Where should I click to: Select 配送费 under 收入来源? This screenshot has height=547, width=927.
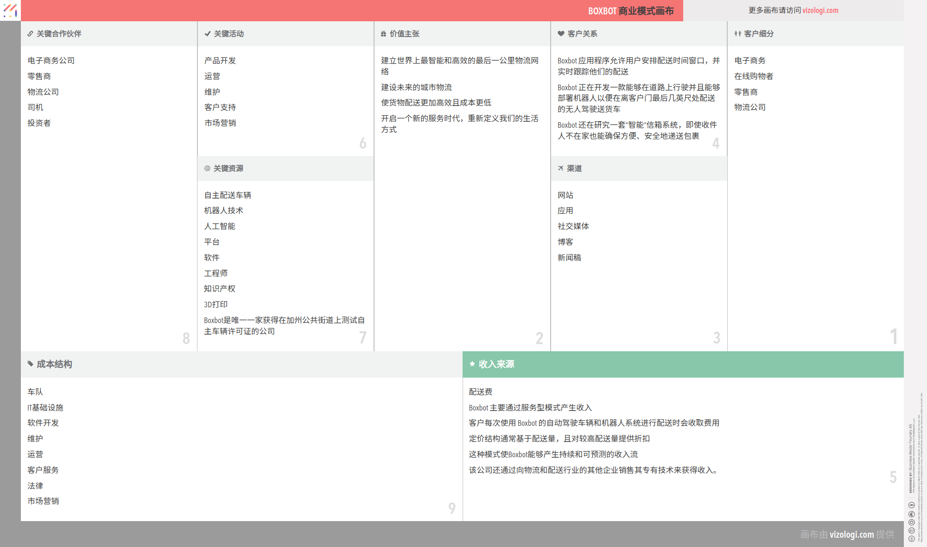tap(480, 392)
